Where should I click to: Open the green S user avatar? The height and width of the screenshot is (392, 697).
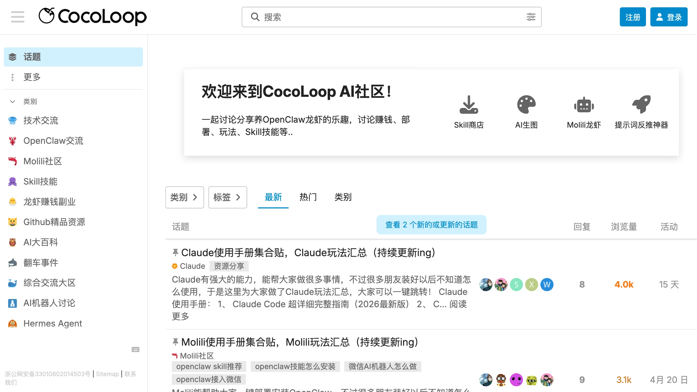[x=516, y=284]
